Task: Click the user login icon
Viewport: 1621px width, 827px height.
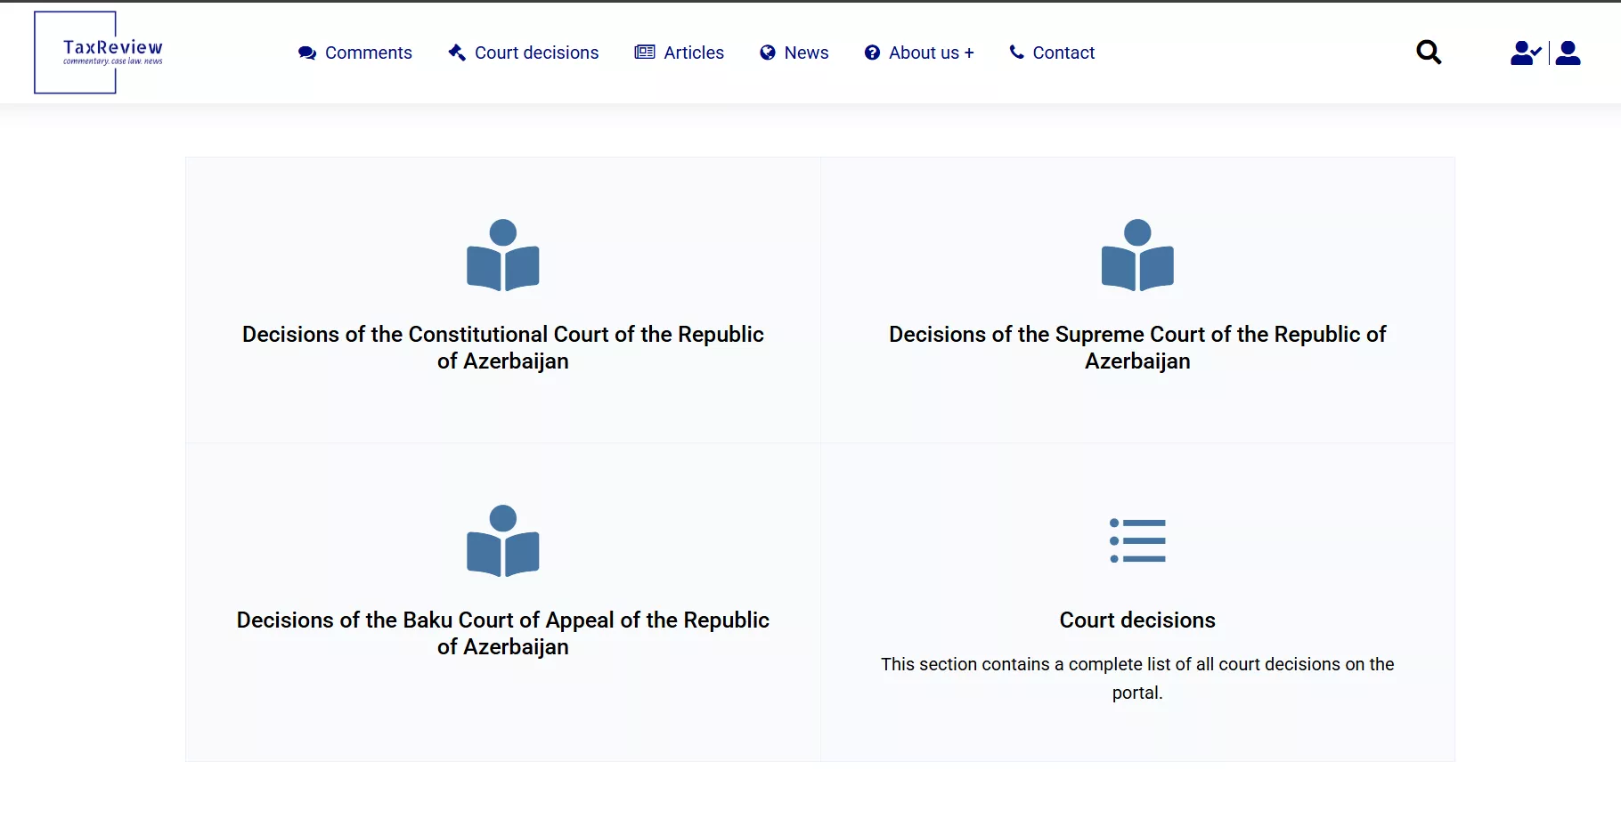Action: coord(1568,53)
